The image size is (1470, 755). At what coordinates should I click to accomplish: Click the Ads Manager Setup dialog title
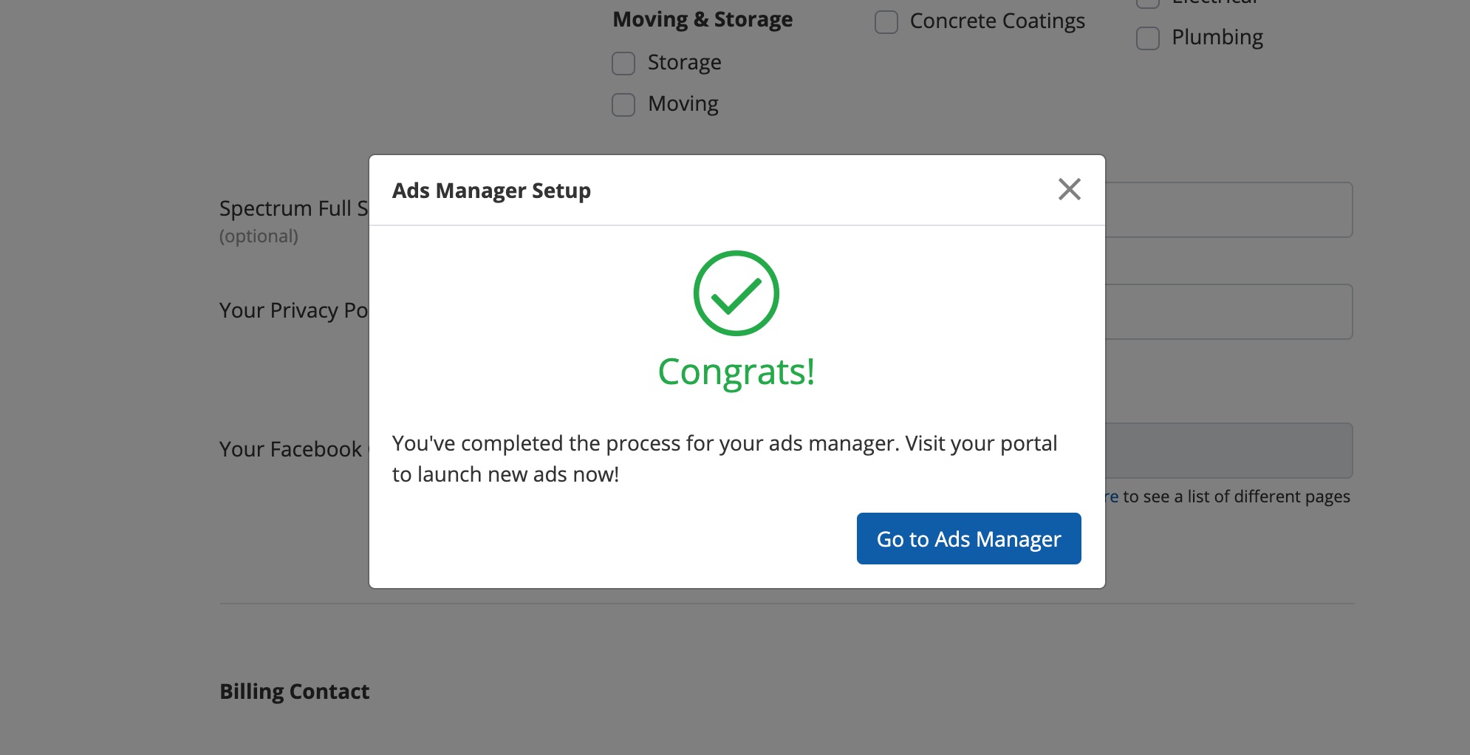[x=491, y=191]
